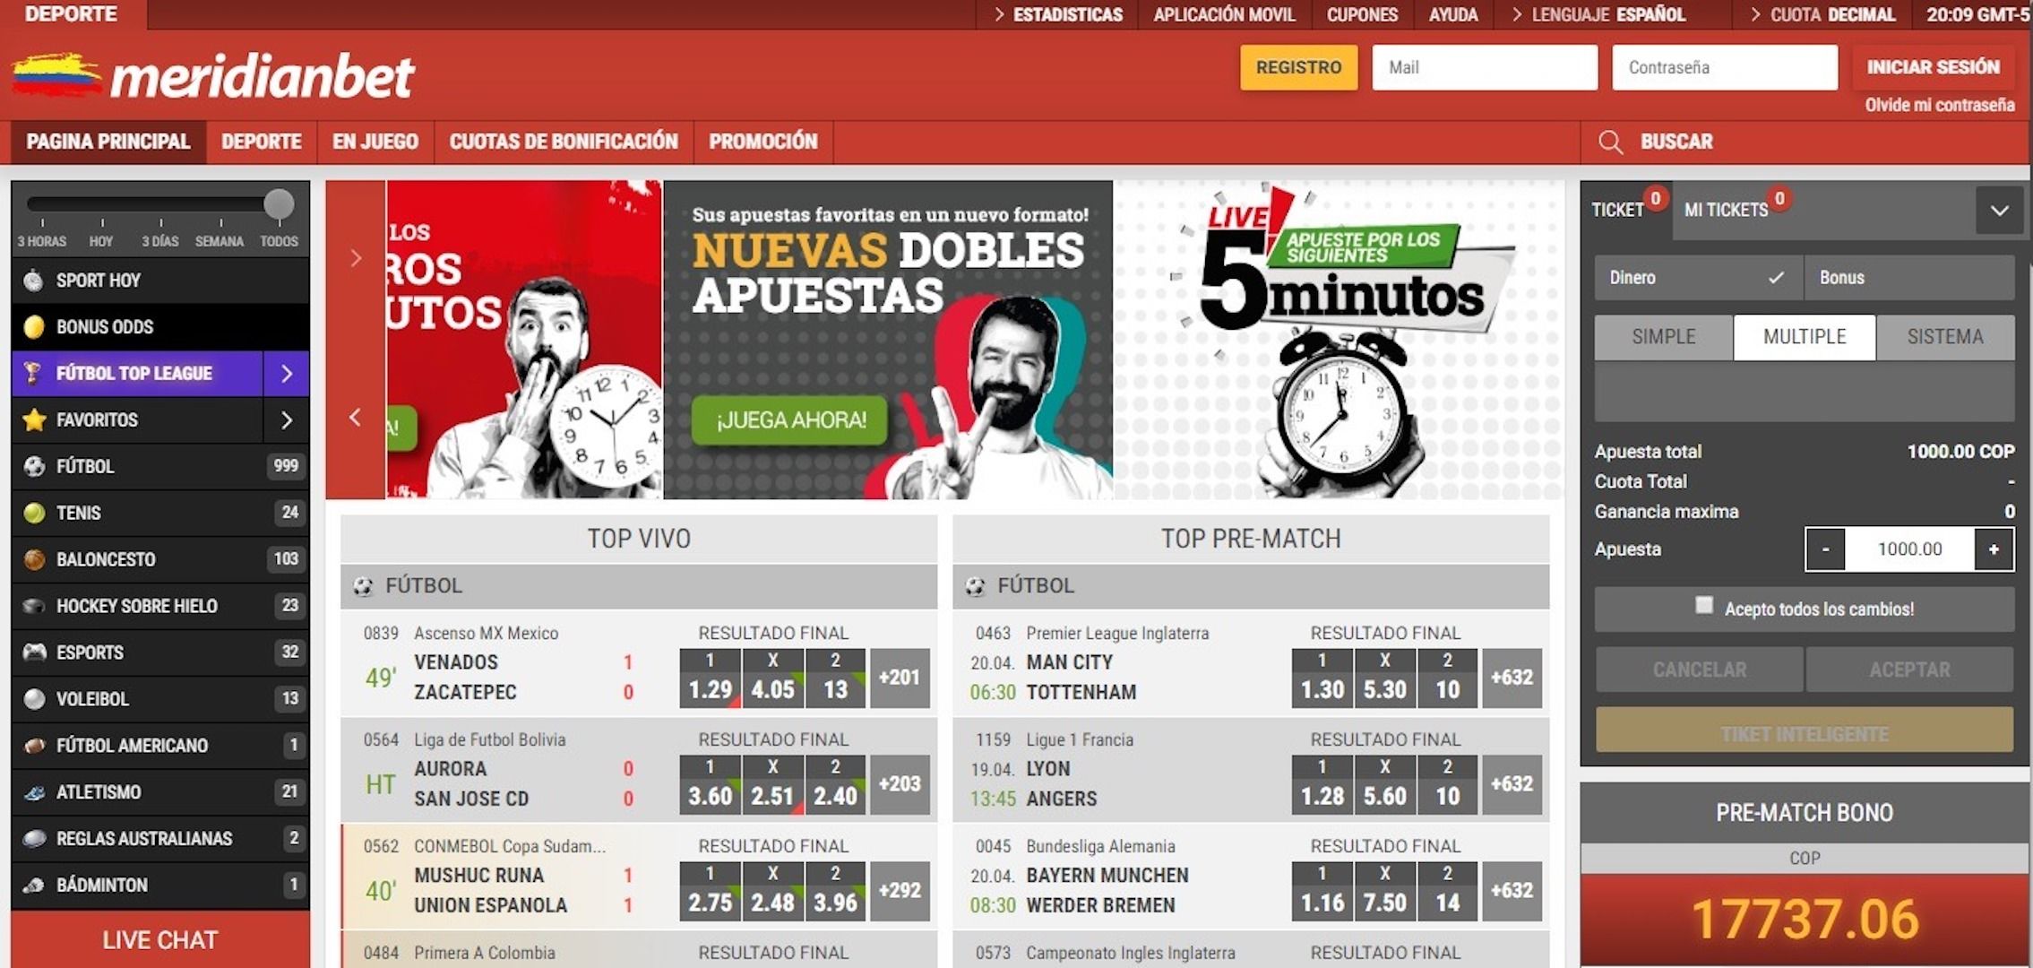Click the time filter slider handle
2033x968 pixels.
279,204
